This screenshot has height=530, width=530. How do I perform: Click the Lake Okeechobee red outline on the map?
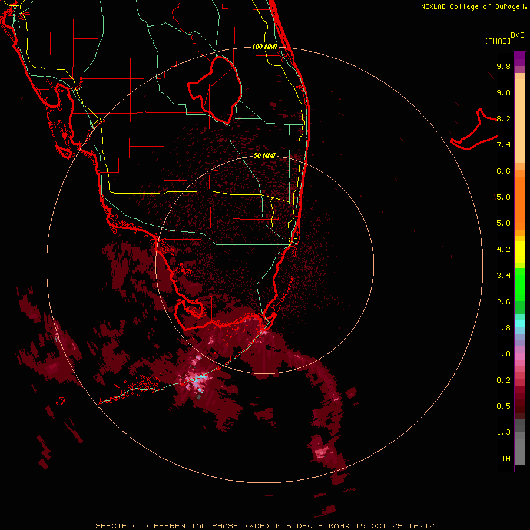tap(214, 90)
